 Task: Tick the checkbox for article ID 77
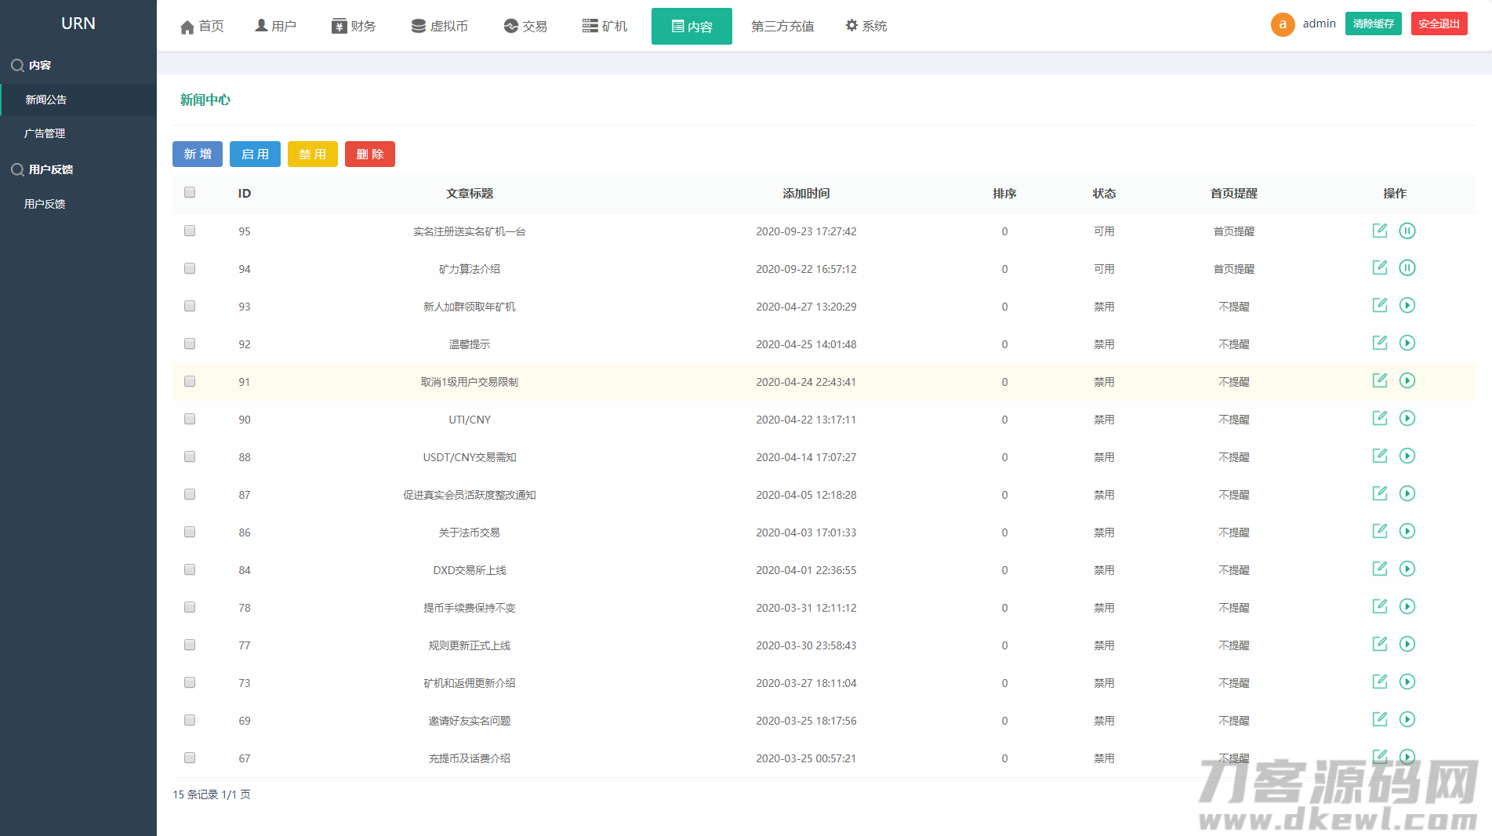(x=190, y=645)
